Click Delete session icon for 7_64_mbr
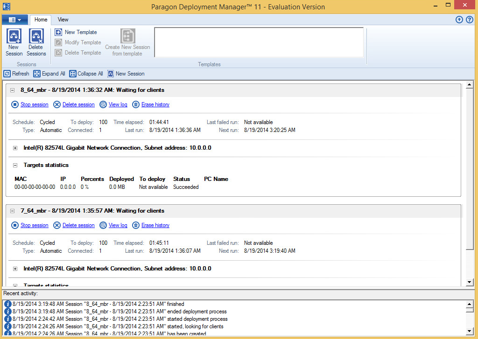Viewport: 478px width, 339px height. (57, 225)
